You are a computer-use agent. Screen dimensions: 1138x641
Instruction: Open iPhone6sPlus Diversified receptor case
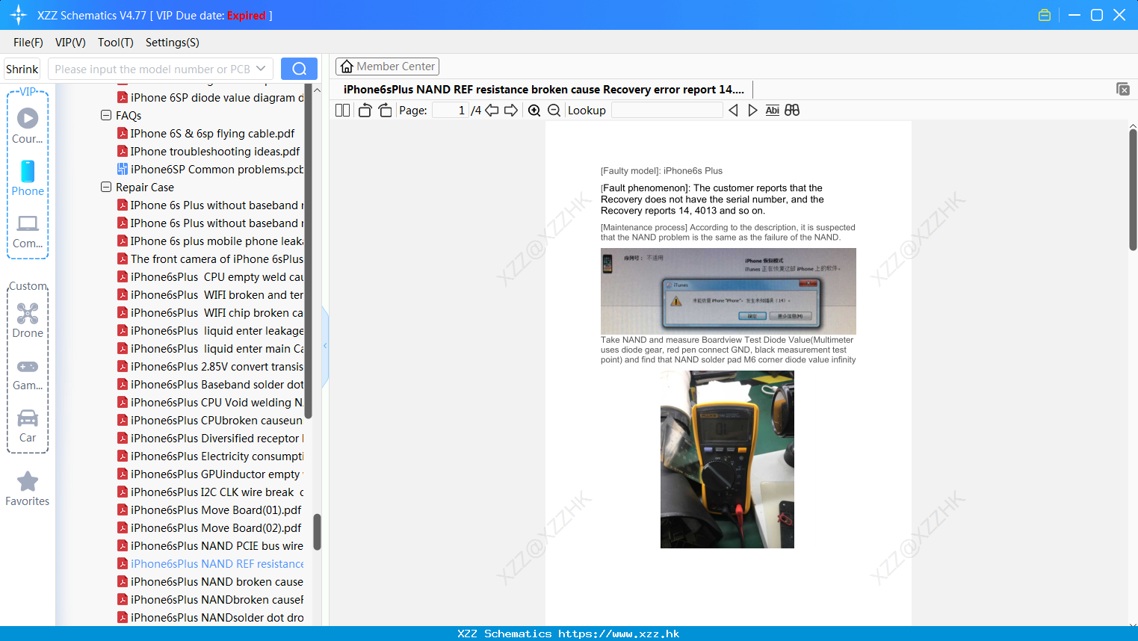tap(211, 439)
